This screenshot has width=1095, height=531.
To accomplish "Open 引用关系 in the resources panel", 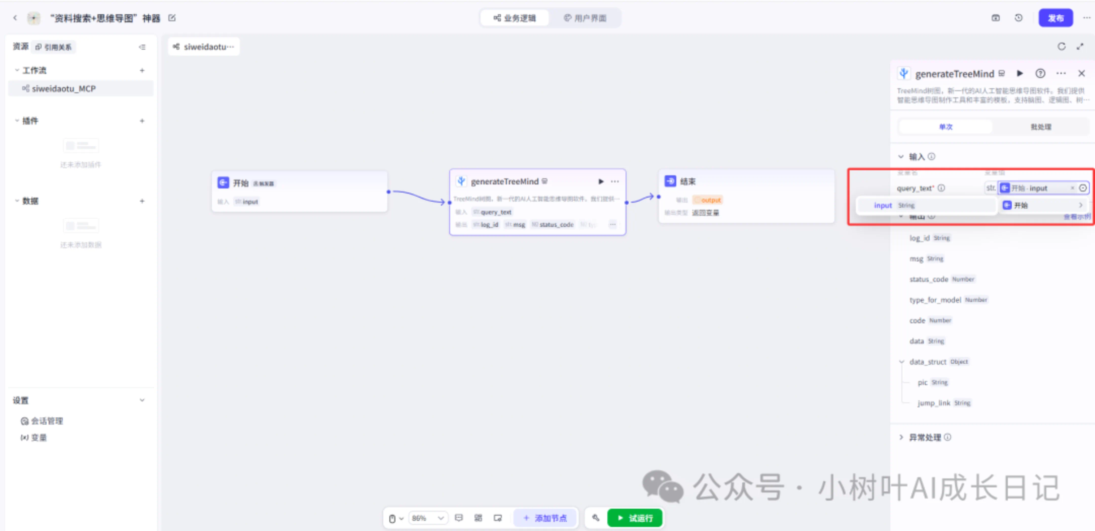I will [x=53, y=47].
